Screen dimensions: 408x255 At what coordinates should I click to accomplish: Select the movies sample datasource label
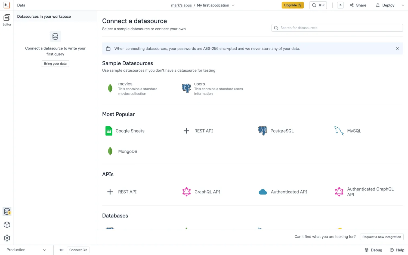(x=125, y=84)
